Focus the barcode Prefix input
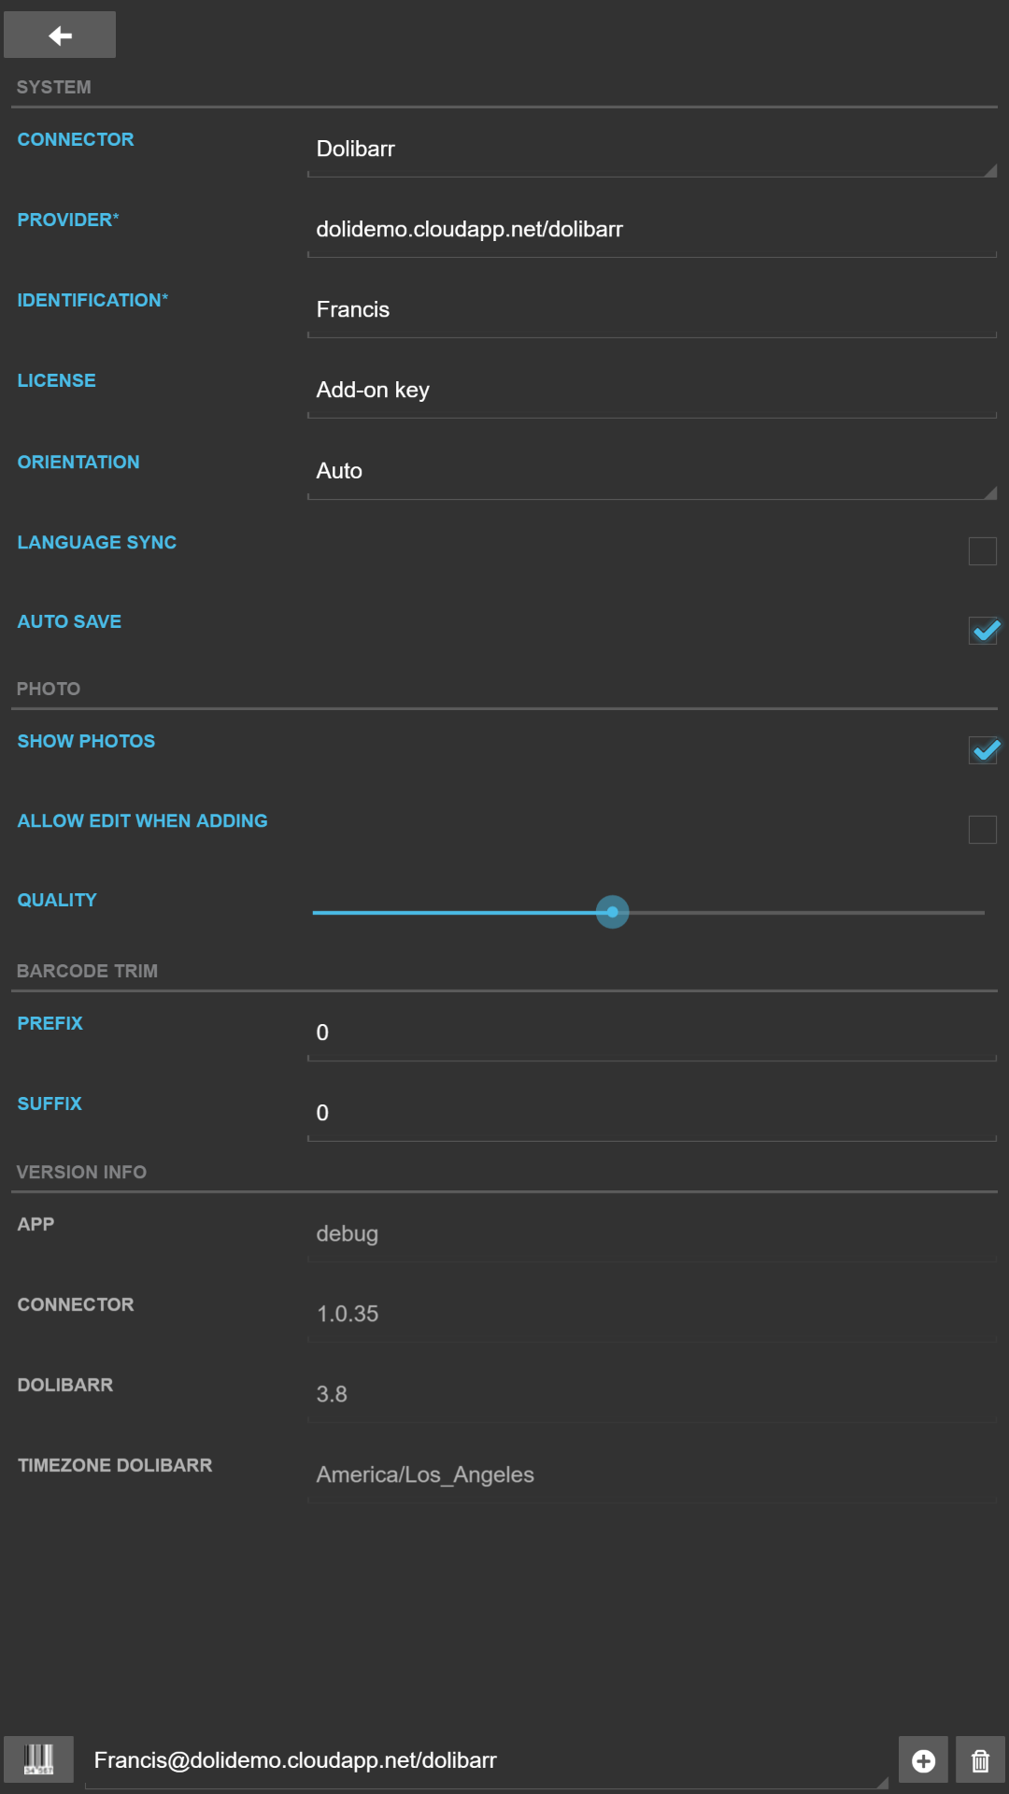 (x=652, y=1033)
